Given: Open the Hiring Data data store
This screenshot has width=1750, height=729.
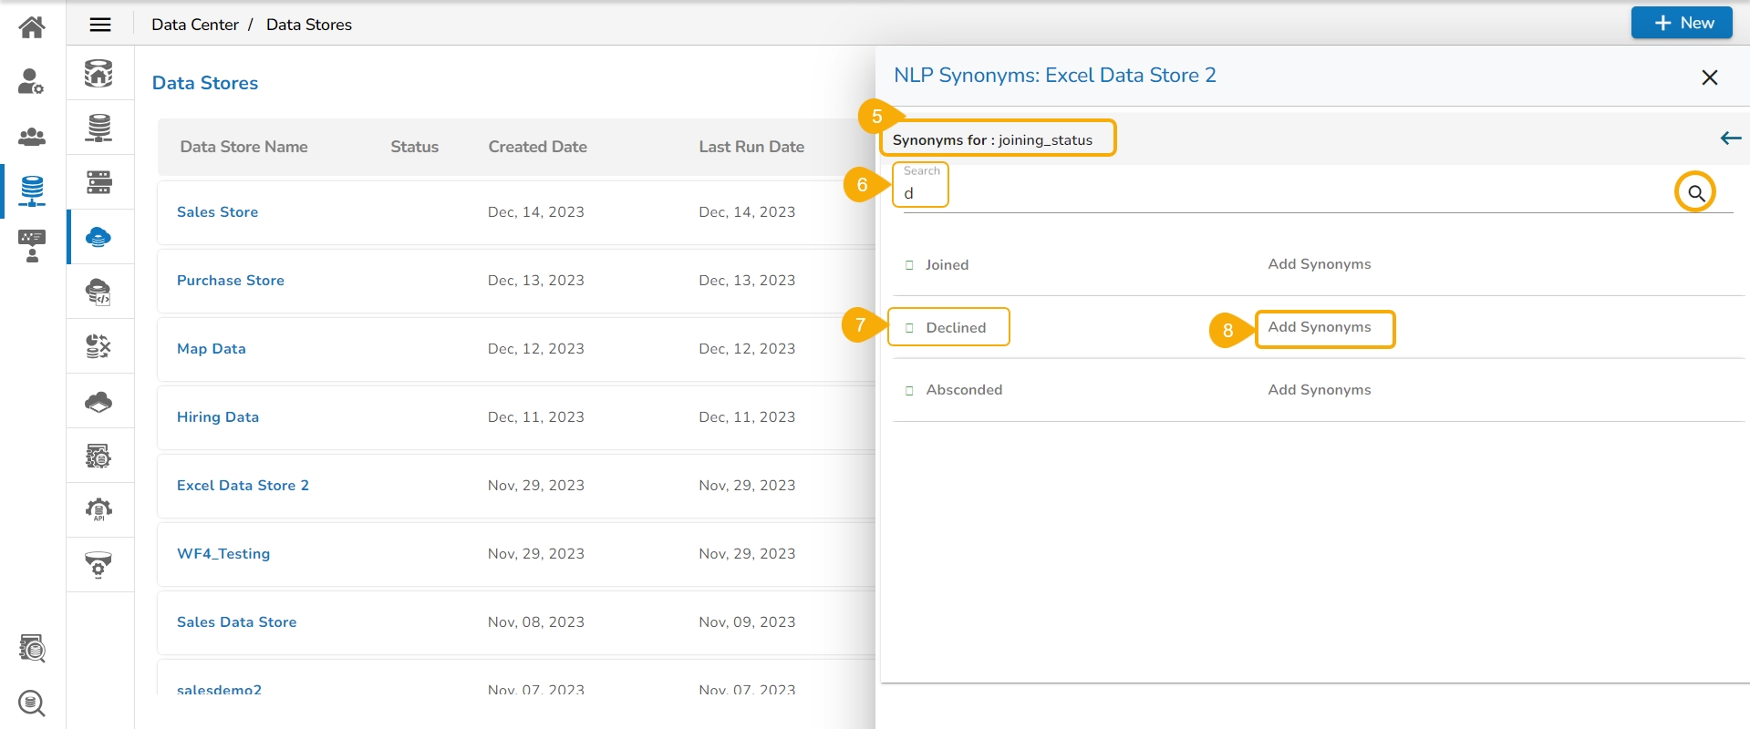Looking at the screenshot, I should click(x=218, y=417).
